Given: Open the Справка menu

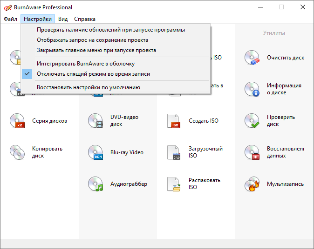Looking at the screenshot, I should [85, 19].
